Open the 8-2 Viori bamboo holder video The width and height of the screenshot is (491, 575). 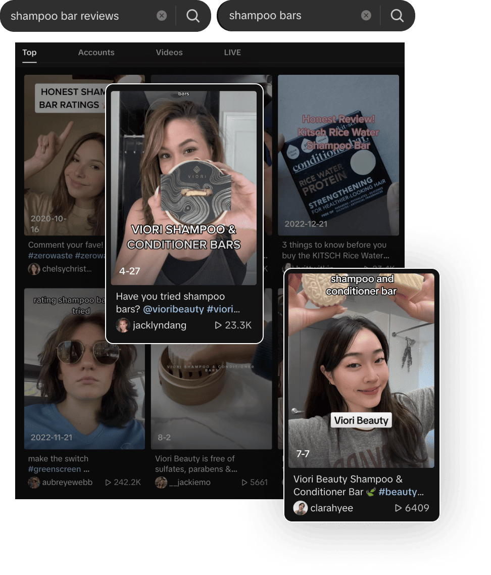tap(211, 396)
